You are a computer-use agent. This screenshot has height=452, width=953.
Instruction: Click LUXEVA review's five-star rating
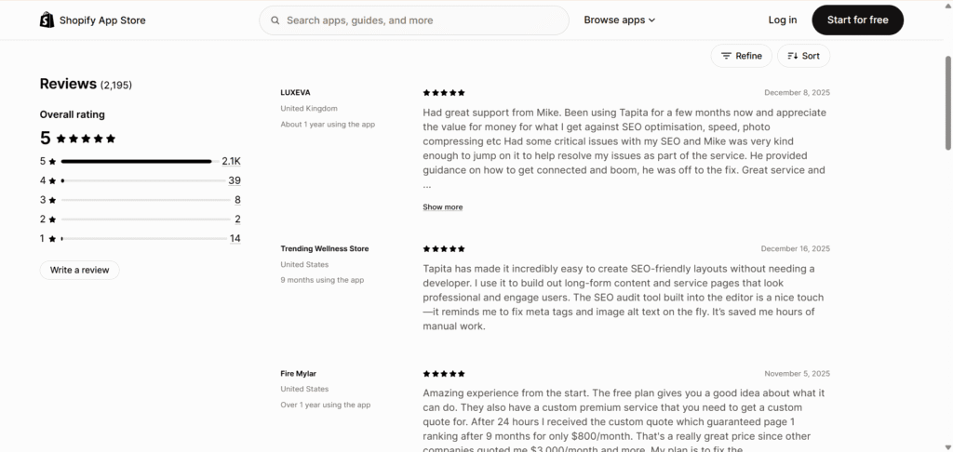tap(444, 93)
